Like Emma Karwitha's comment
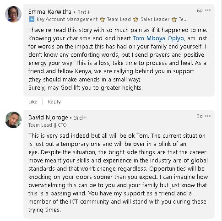Screen dimensions: 222x221 33,102
